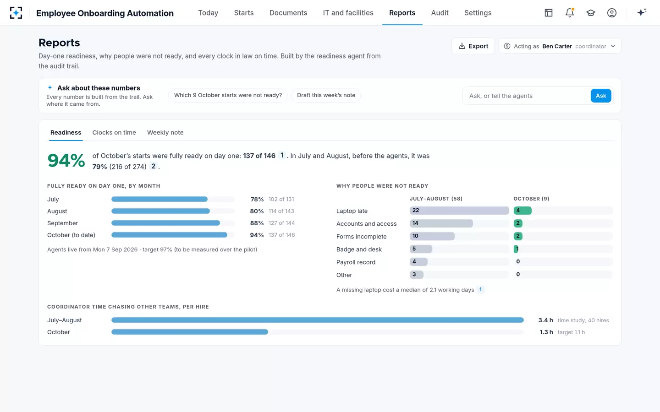Click the October coordinator time bar at 1.3 h

[x=190, y=332]
